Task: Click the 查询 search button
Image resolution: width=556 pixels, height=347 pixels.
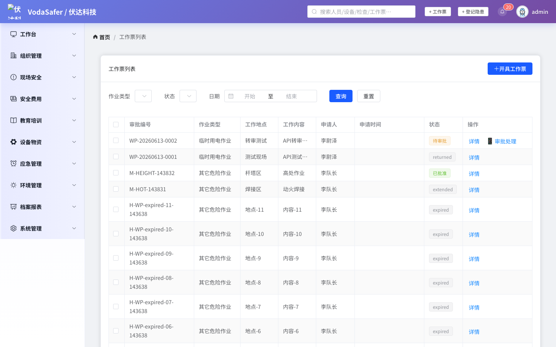Action: (341, 96)
